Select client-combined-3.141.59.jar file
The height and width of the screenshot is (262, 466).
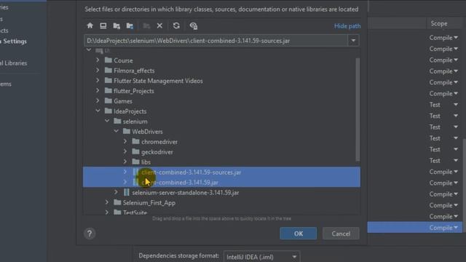pyautogui.click(x=221, y=183)
